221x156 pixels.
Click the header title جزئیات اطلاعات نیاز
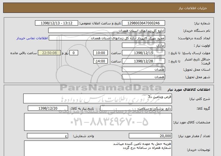coord(193,8)
